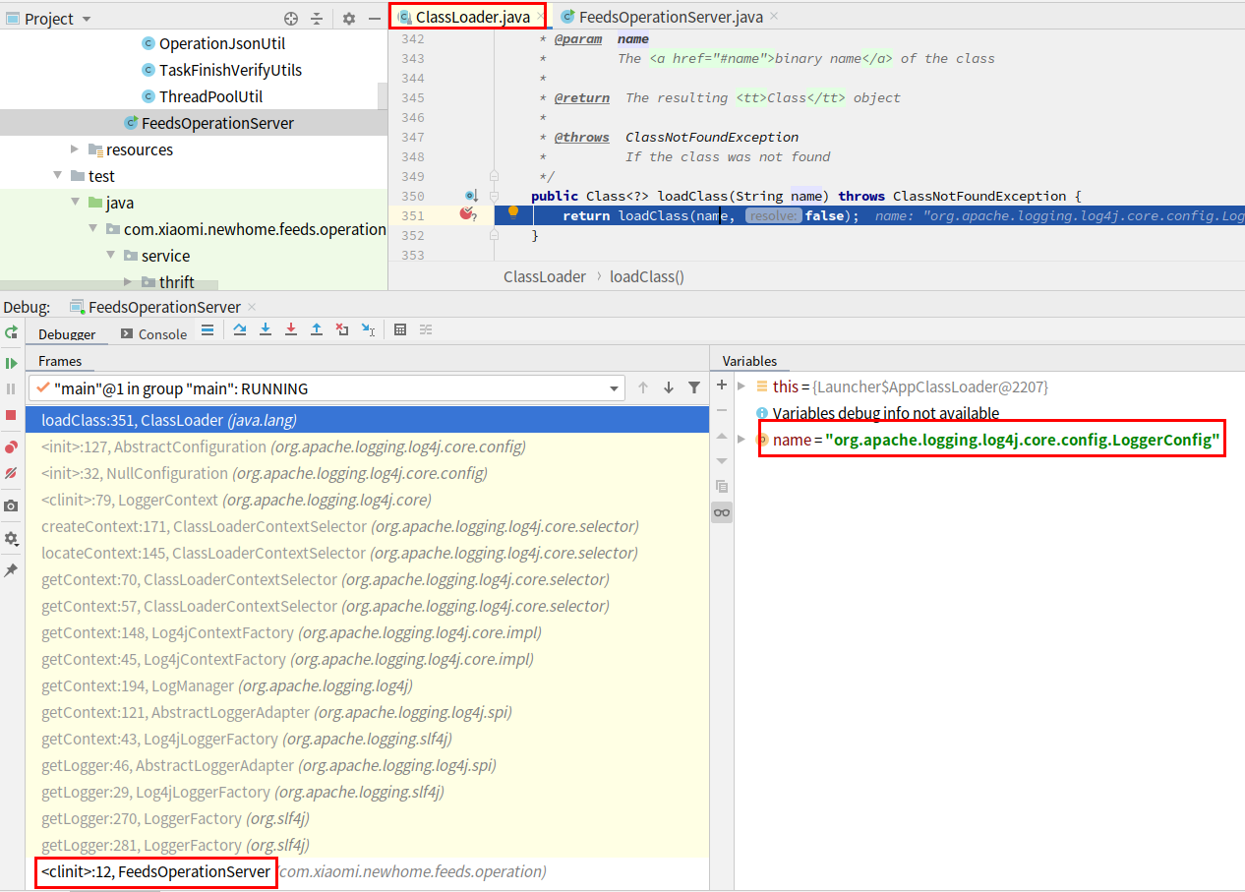Close the FeedsOperationServer debug session tab
This screenshot has width=1245, height=892.
[251, 307]
